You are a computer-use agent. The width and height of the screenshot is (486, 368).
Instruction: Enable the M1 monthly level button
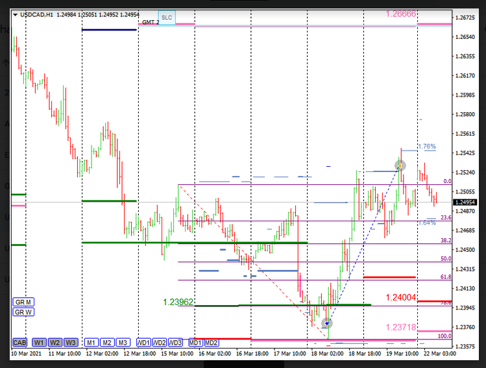pyautogui.click(x=91, y=342)
